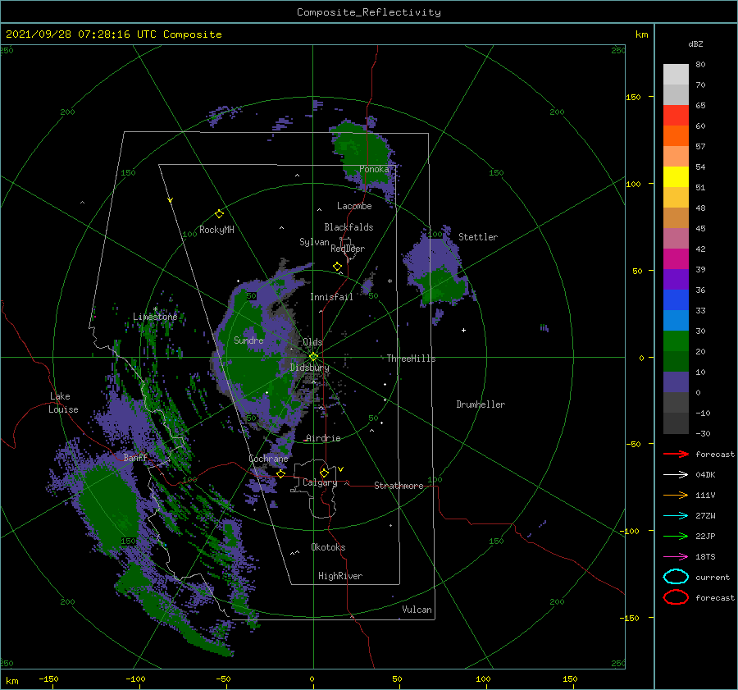Image resolution: width=738 pixels, height=690 pixels.
Task: Click the Didsbury label
Action: tap(310, 368)
